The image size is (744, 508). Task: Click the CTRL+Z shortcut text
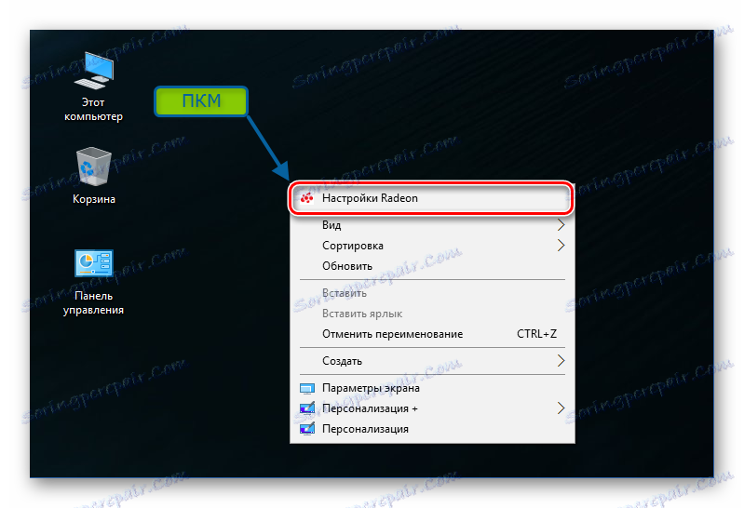(x=536, y=334)
